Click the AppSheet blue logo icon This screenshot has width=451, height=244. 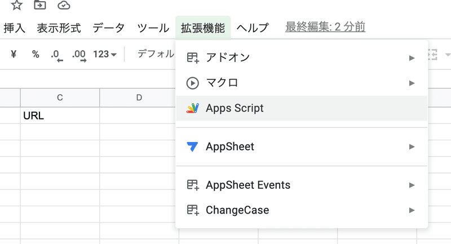point(192,147)
